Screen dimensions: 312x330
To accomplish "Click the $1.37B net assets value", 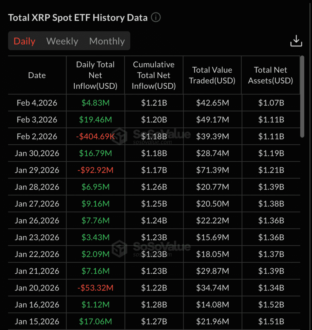I will pyautogui.click(x=271, y=254).
